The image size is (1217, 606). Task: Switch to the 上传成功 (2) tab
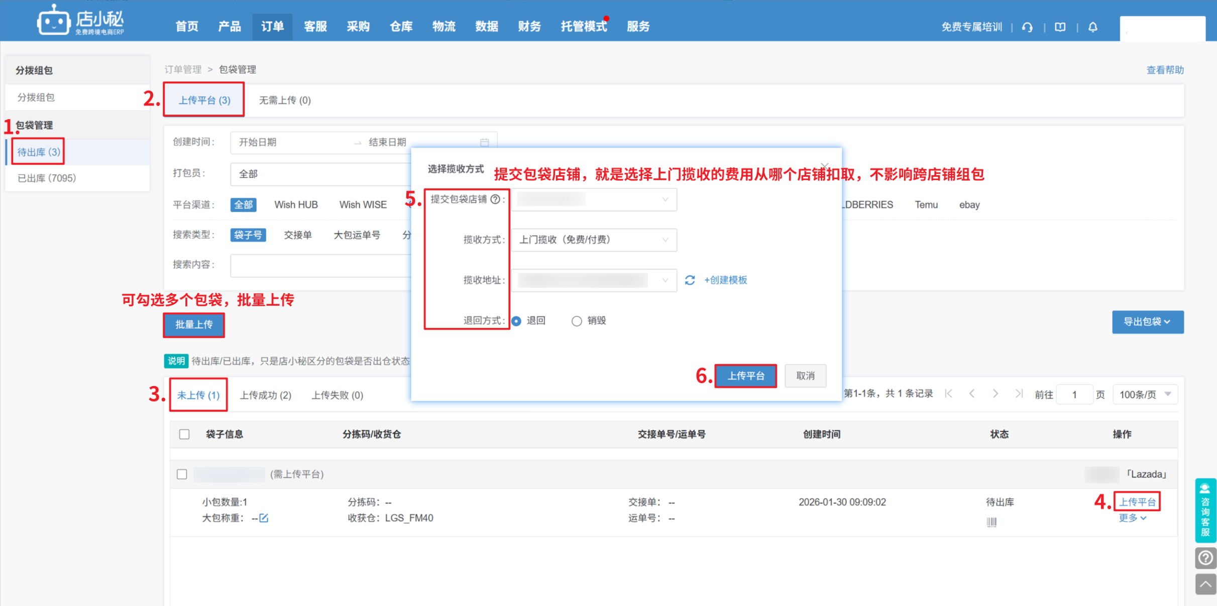click(265, 395)
